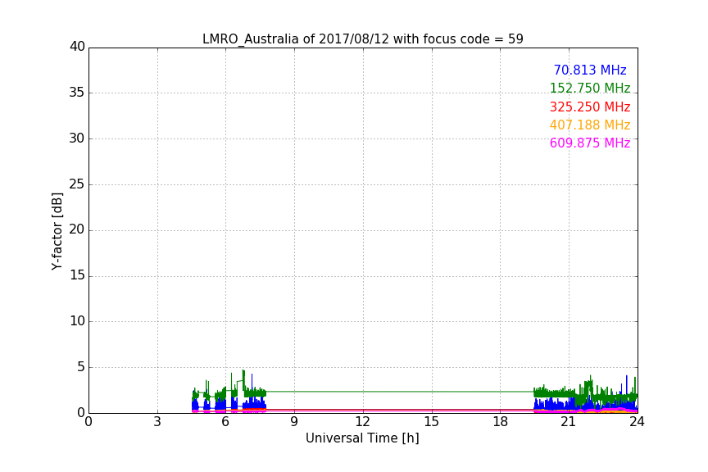Click the x-axis tick value 6
Screen dimensions: 708x472
[x=226, y=422]
